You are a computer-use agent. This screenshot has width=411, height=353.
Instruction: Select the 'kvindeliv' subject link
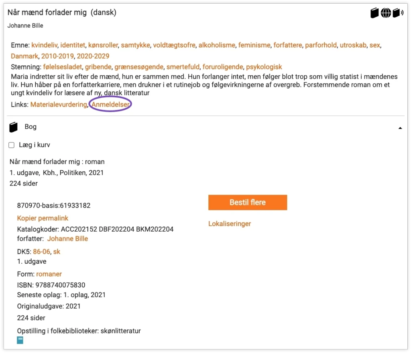(x=44, y=45)
